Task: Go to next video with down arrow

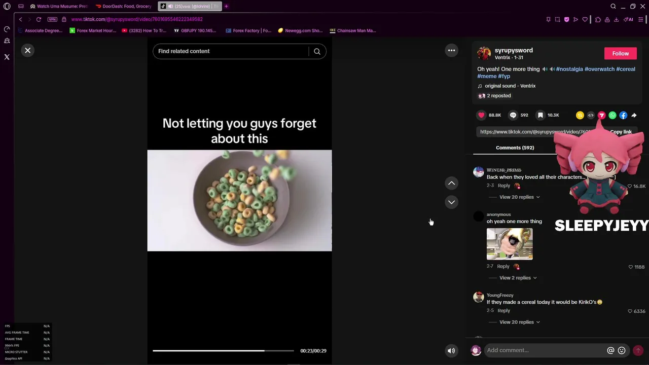Action: [x=451, y=202]
